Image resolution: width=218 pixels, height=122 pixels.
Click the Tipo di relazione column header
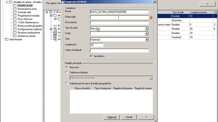tap(103, 88)
